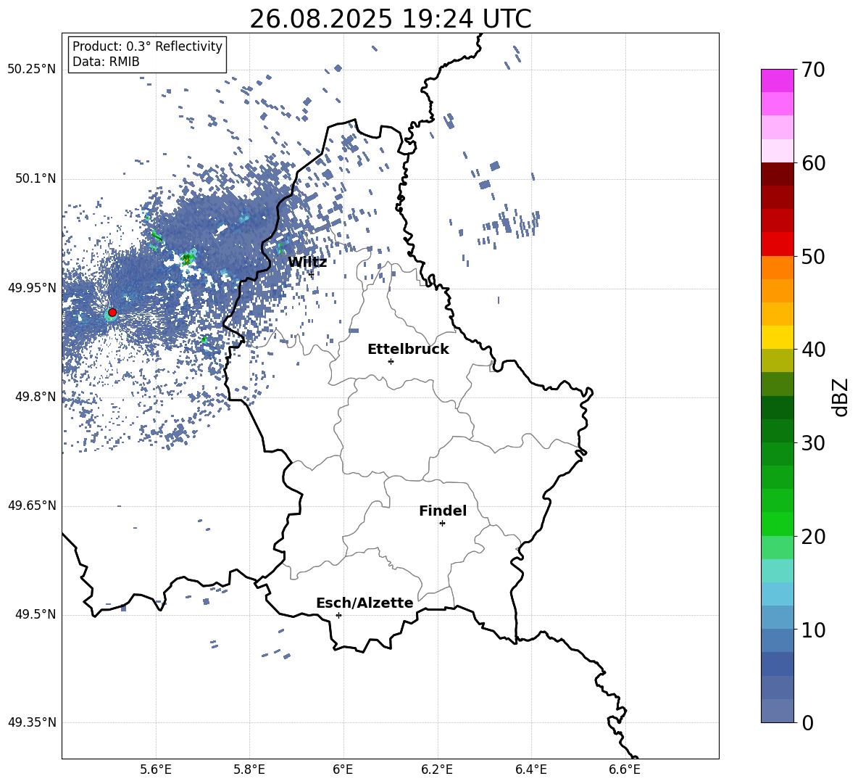858x784 pixels.
Task: Pick the bright green swatch just above 20 dBZ
Action: point(777,524)
